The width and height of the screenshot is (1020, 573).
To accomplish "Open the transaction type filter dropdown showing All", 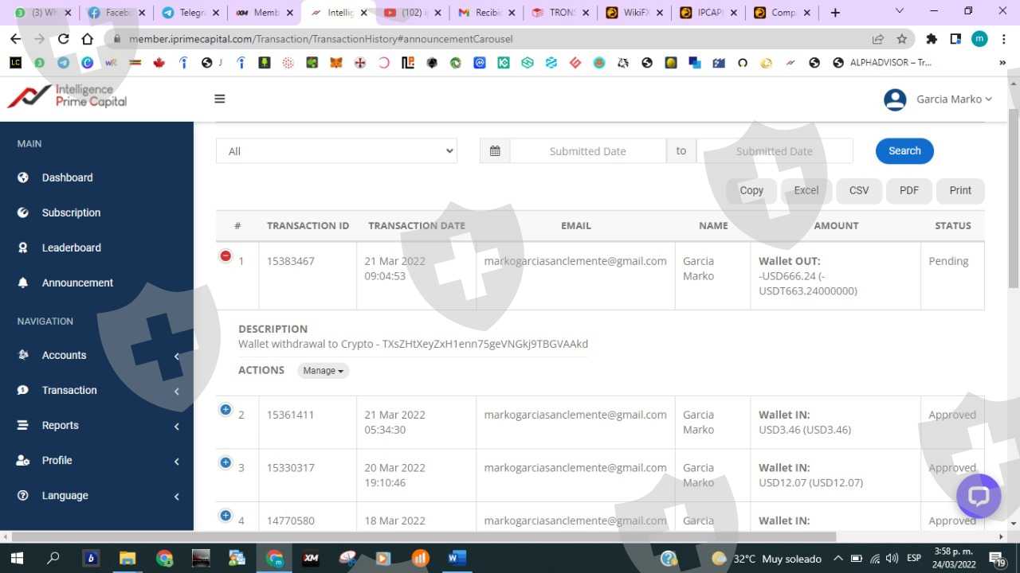I will coord(336,151).
